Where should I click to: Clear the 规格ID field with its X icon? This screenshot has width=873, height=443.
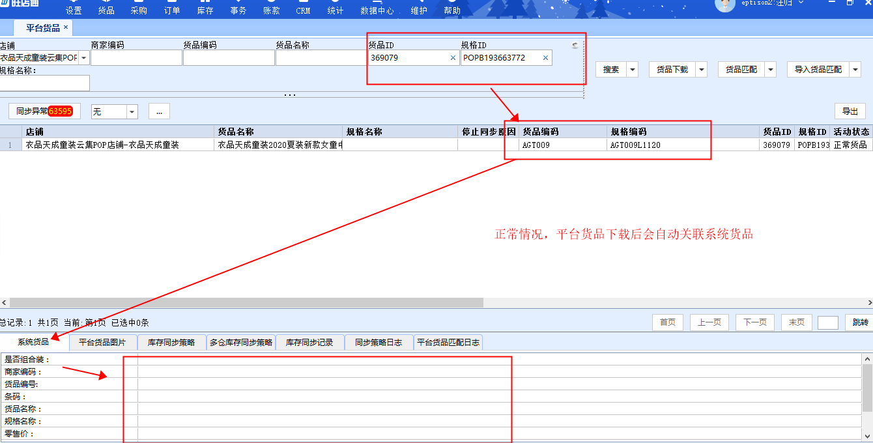click(x=545, y=58)
